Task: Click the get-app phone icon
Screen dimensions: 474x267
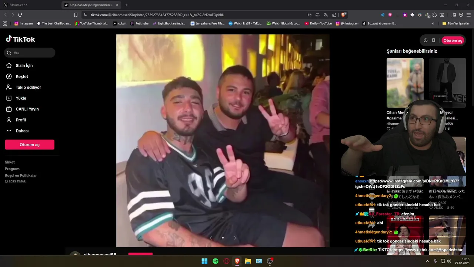Action: coord(434,40)
